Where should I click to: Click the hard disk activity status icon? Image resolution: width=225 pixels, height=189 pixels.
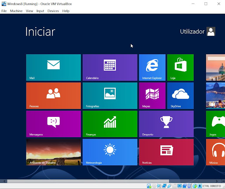(x=149, y=186)
